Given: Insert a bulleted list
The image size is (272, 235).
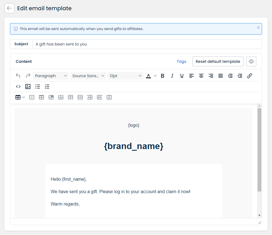Looking at the screenshot, I should pos(38,87).
